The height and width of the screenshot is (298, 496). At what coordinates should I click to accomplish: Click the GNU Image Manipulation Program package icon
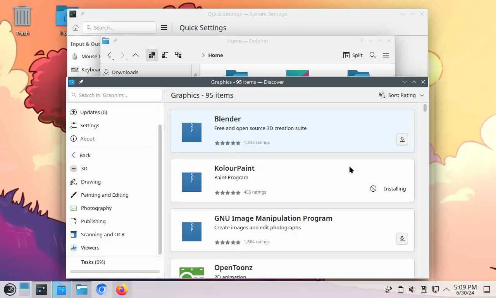coord(192,232)
